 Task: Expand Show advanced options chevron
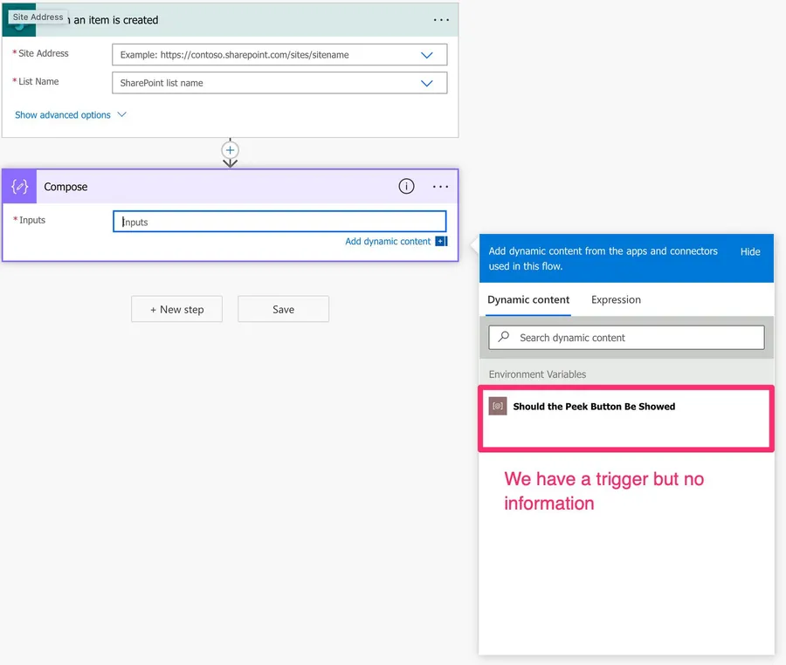coord(121,115)
